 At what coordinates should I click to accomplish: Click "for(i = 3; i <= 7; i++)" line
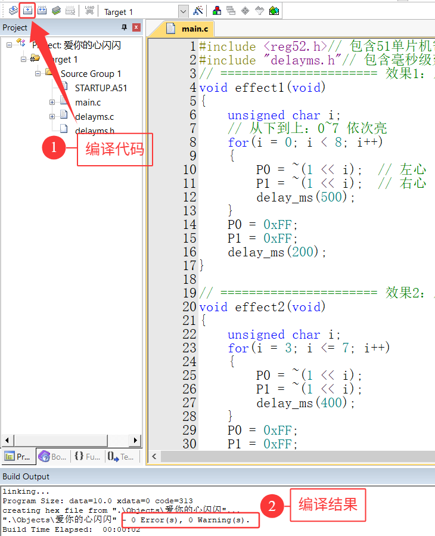click(x=309, y=348)
